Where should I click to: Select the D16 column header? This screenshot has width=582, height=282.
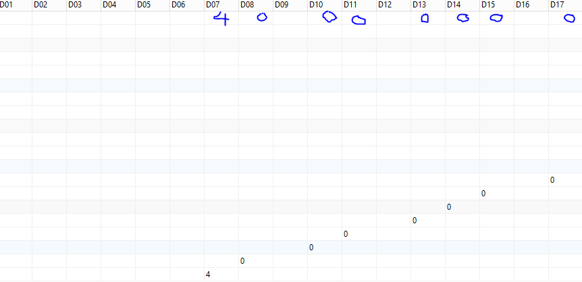pos(531,5)
